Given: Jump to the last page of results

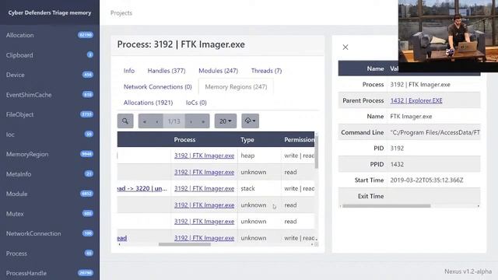Looking at the screenshot, I should [203, 121].
